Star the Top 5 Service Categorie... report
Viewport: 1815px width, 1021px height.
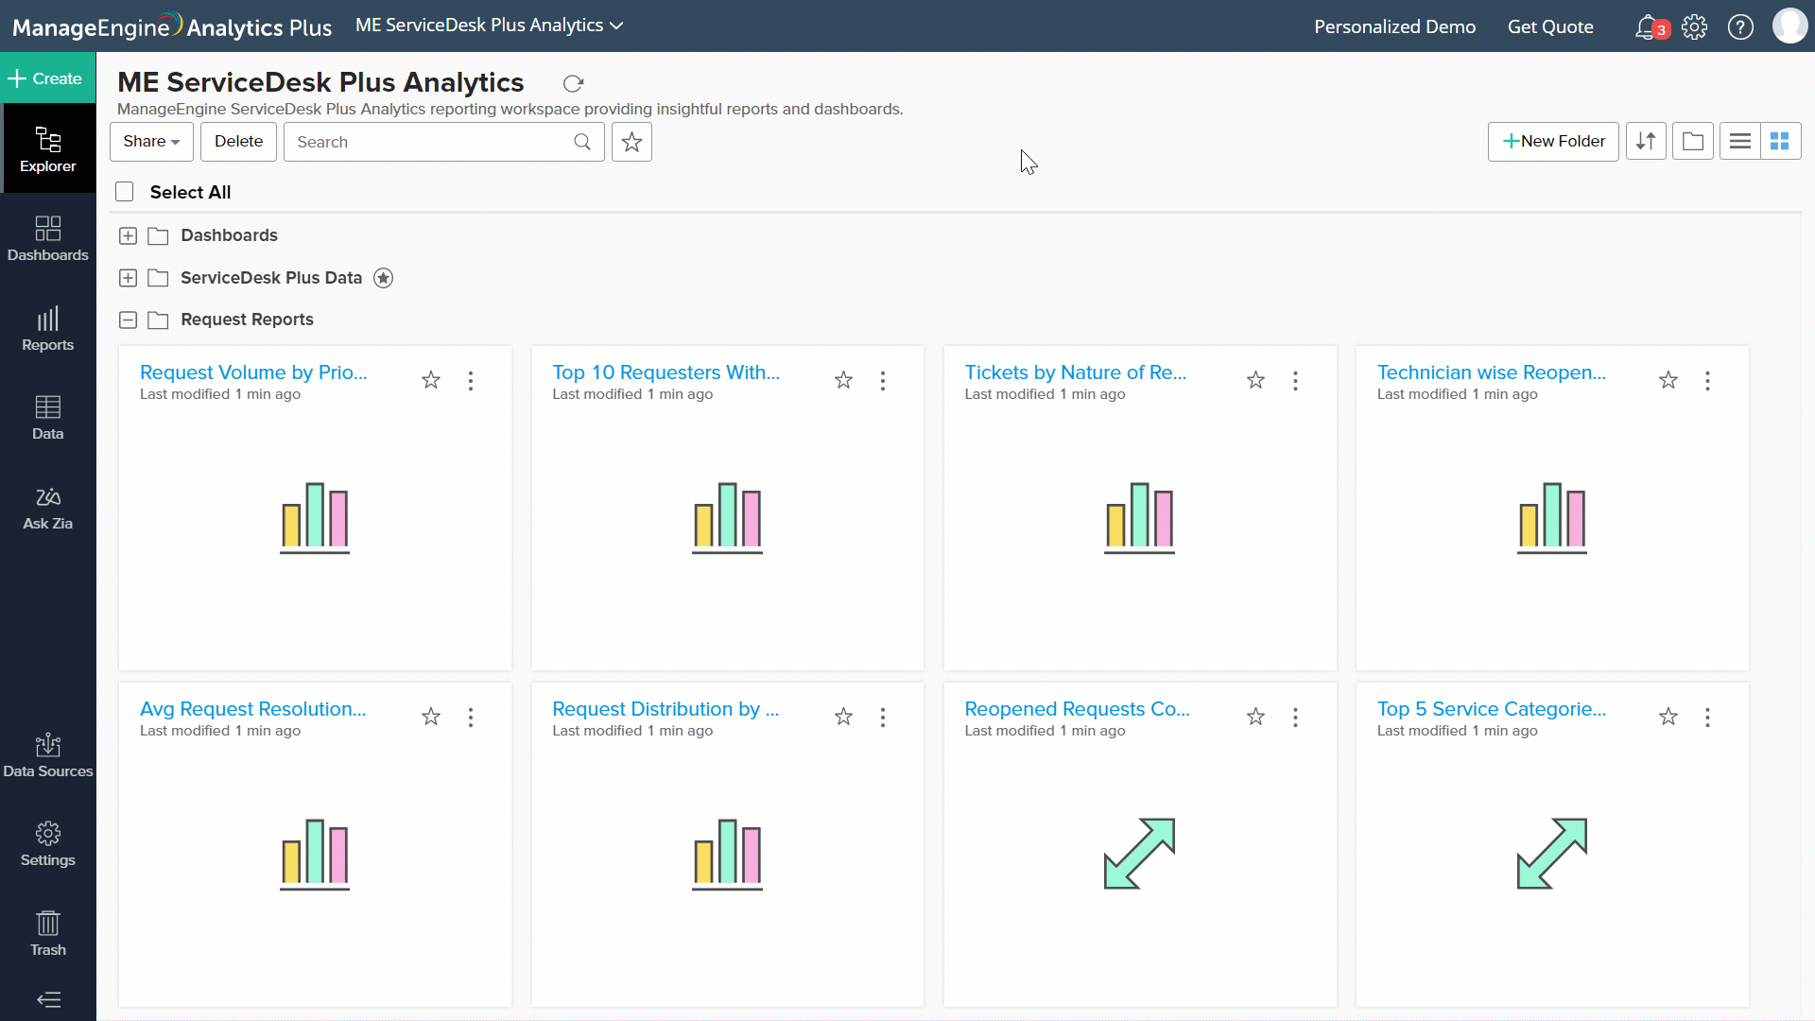(1668, 717)
